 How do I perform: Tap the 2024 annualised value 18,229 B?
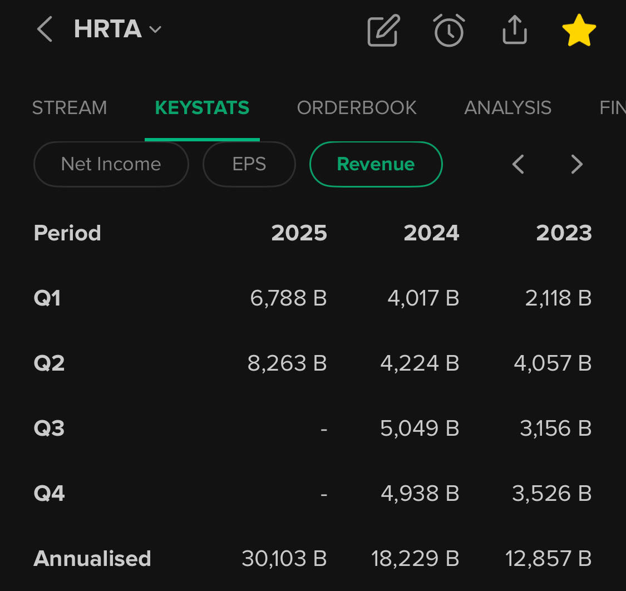pos(415,559)
